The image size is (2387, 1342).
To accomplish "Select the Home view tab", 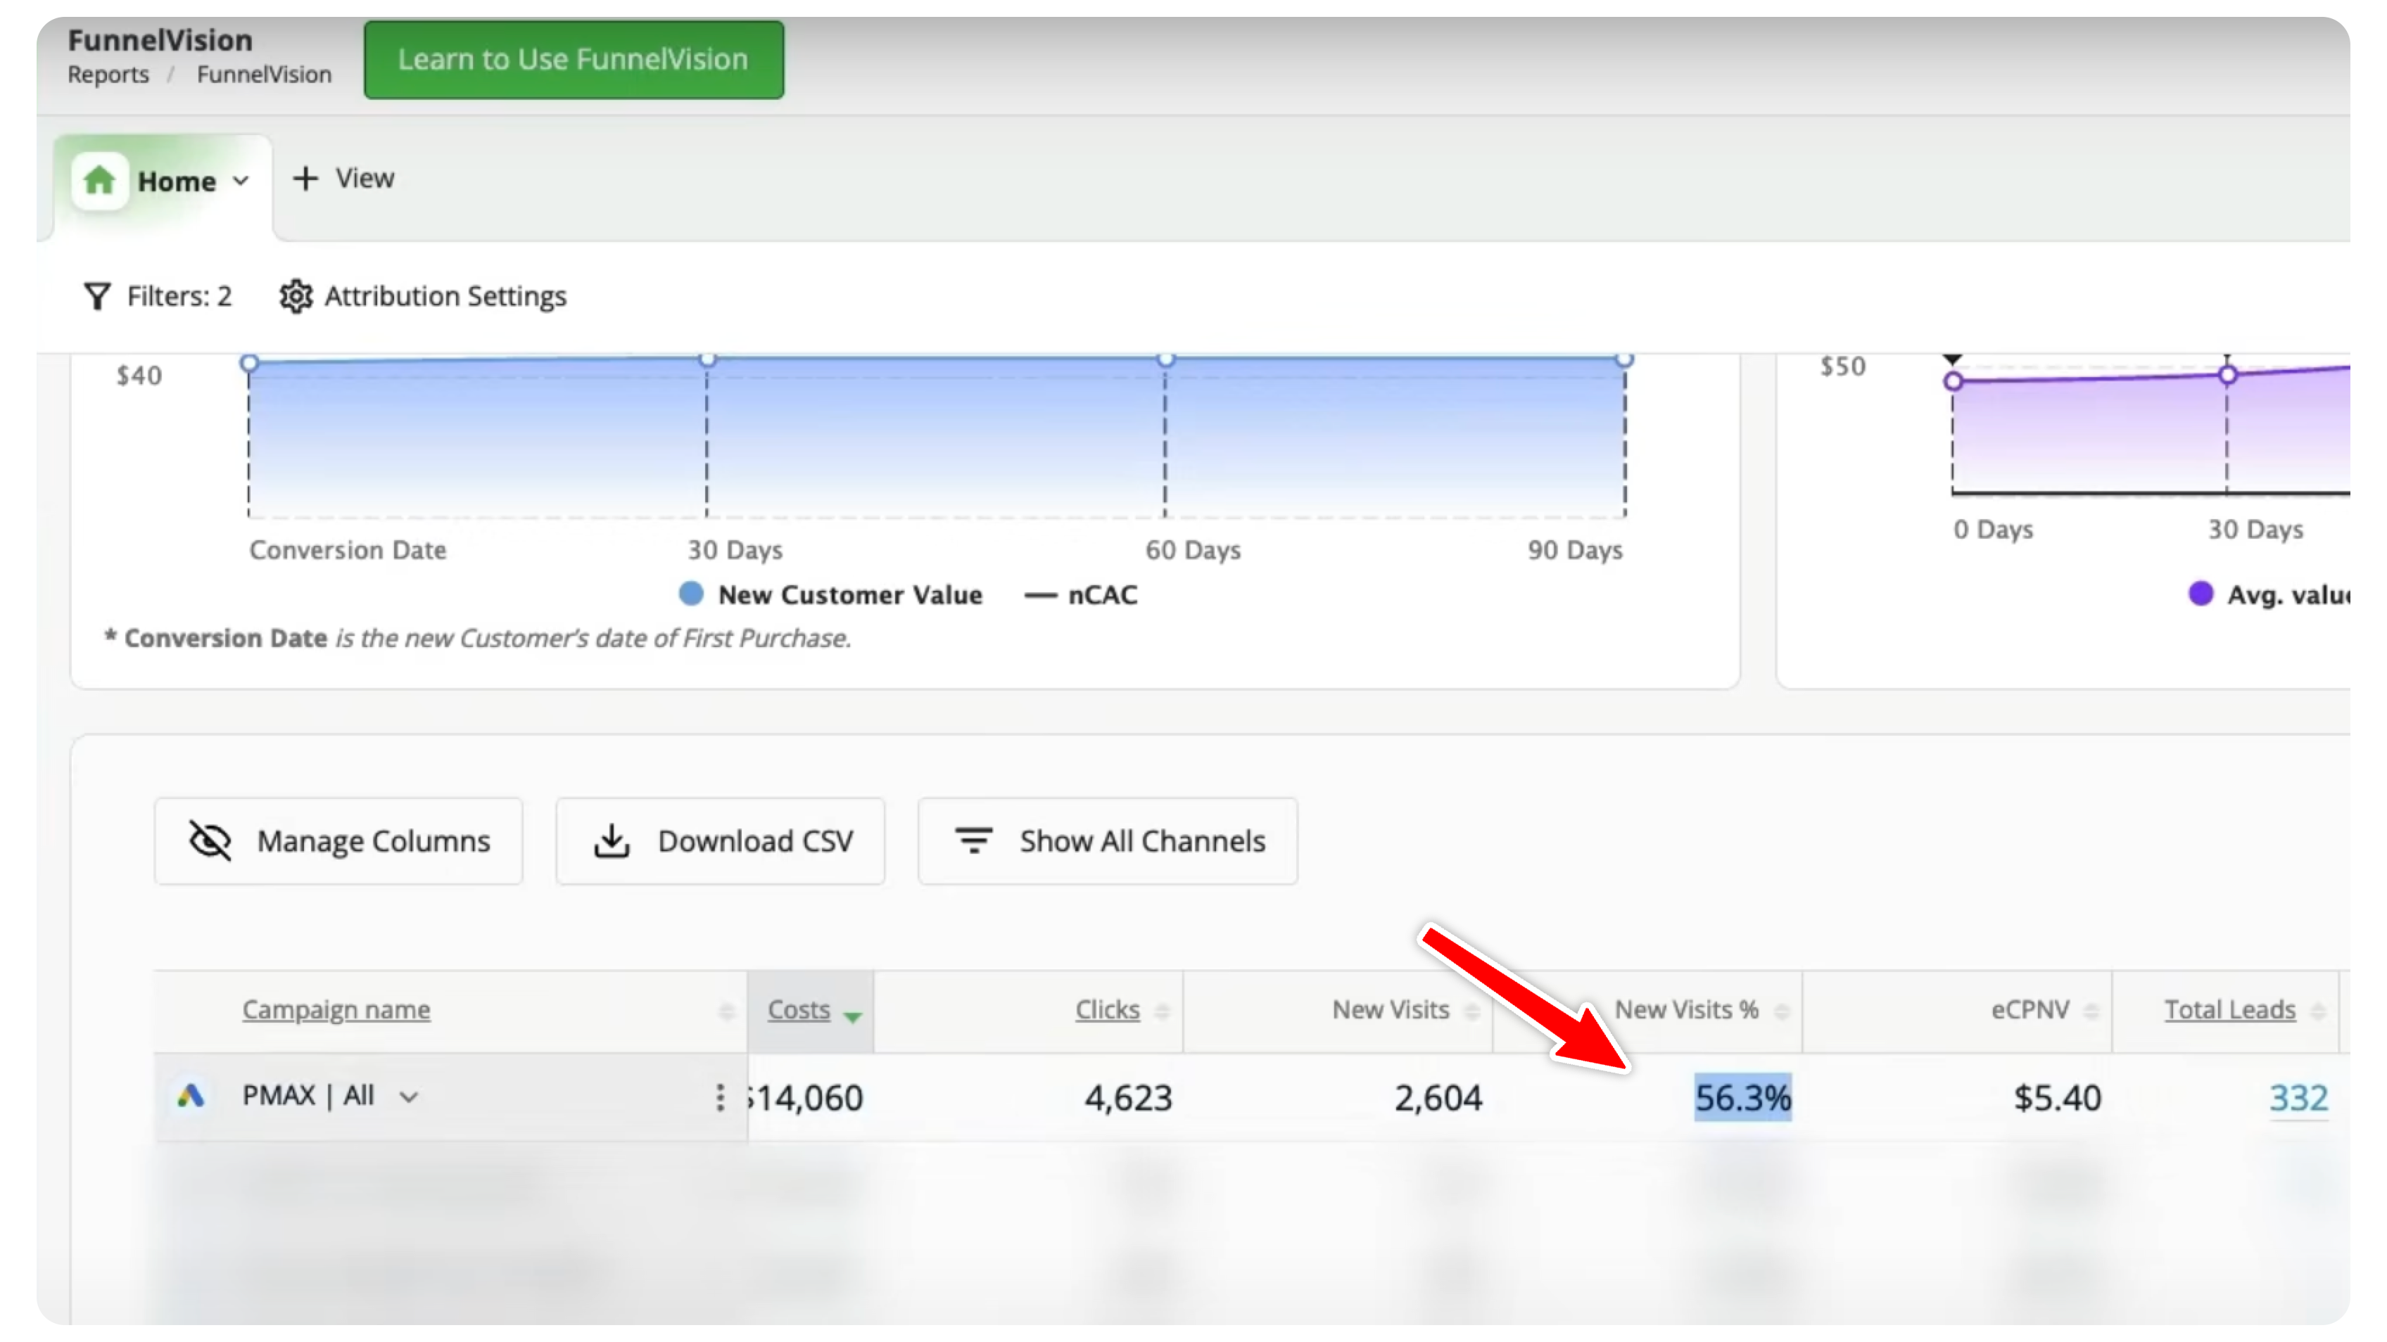I will [176, 181].
